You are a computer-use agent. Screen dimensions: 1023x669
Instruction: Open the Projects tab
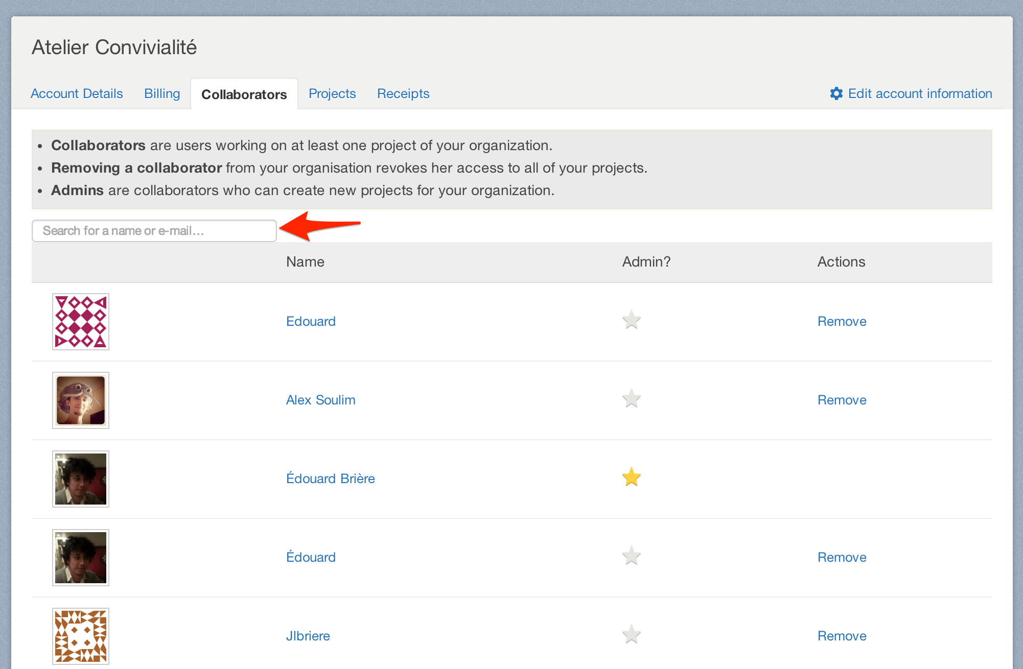pyautogui.click(x=332, y=93)
